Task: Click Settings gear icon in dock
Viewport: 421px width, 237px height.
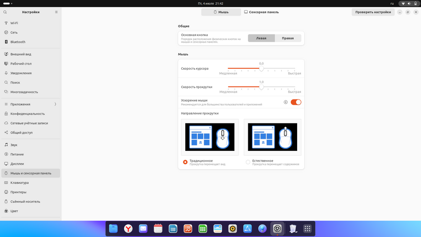Action: (x=277, y=229)
